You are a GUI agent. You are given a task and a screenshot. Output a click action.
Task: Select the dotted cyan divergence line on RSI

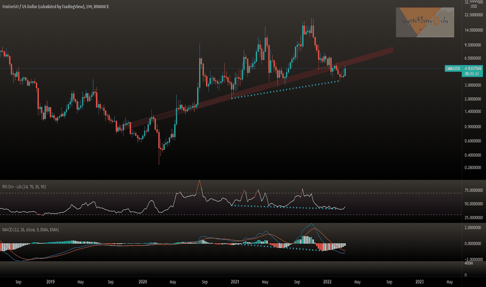click(284, 207)
